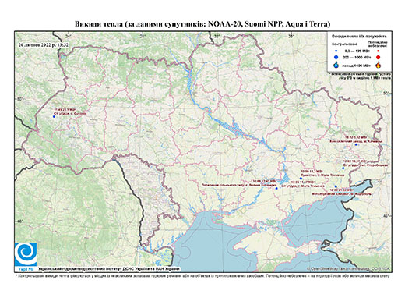Click the small red dot legend symbol

pos(379,51)
